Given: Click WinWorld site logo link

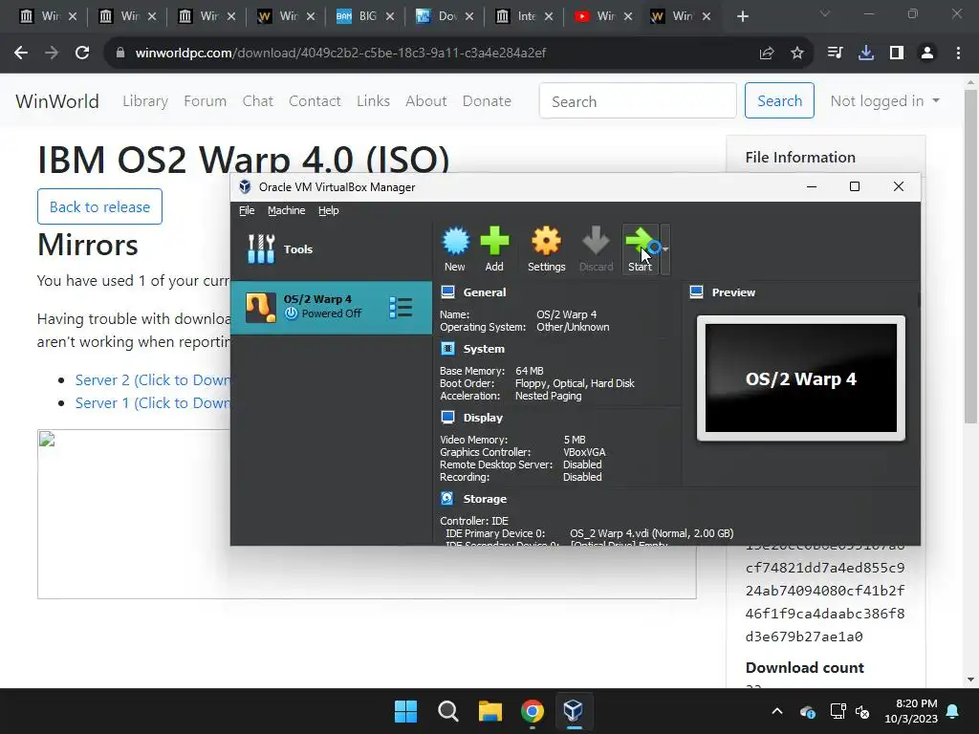Looking at the screenshot, I should click(57, 101).
